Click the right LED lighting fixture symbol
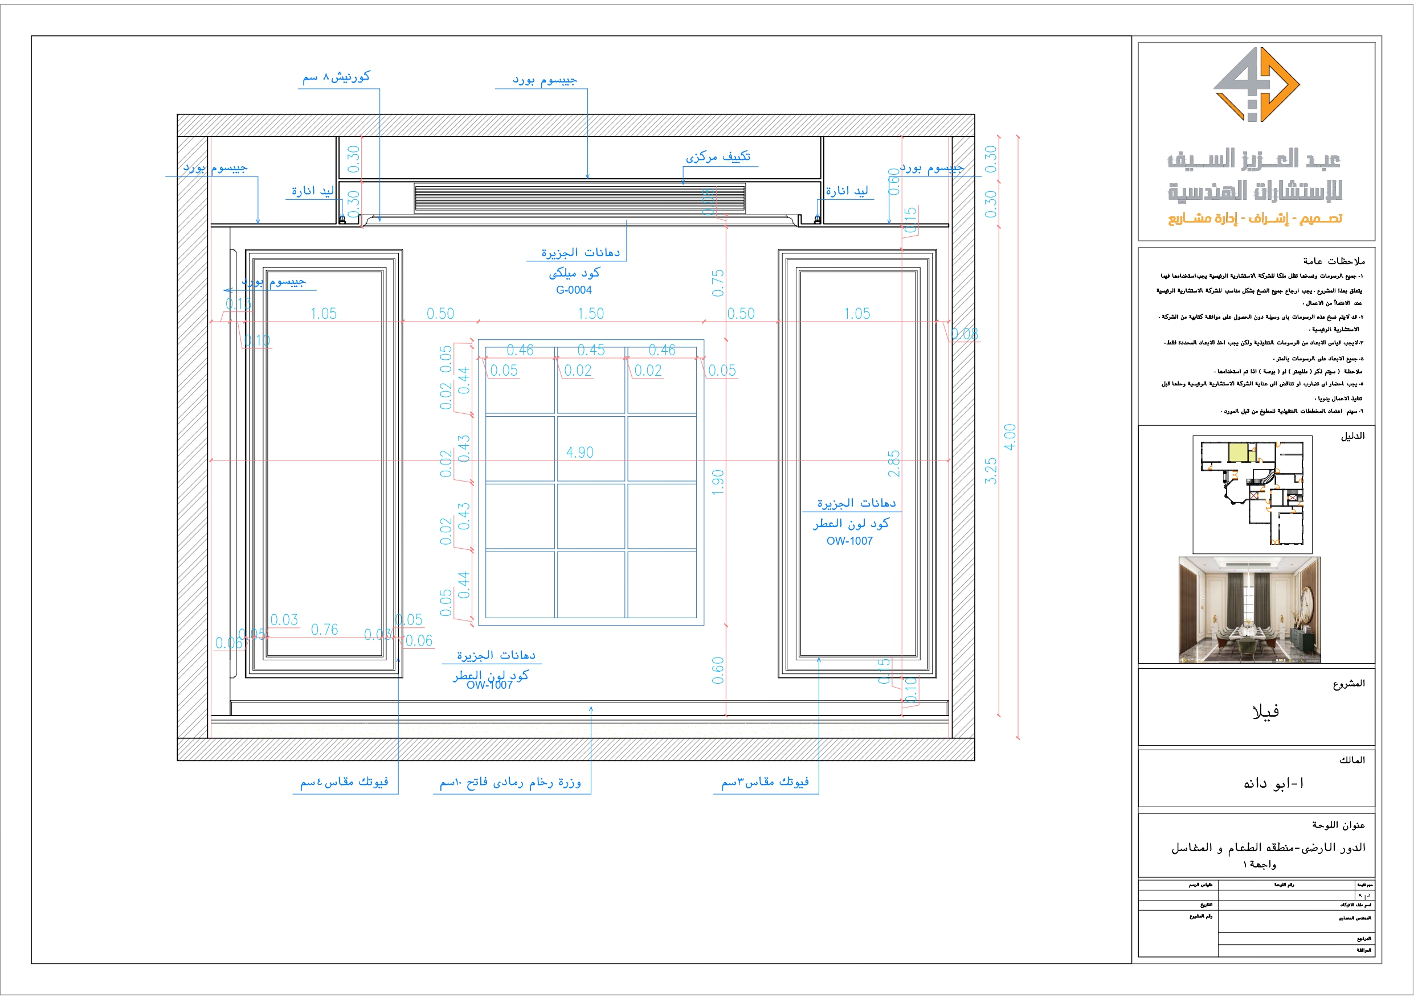 pyautogui.click(x=818, y=219)
